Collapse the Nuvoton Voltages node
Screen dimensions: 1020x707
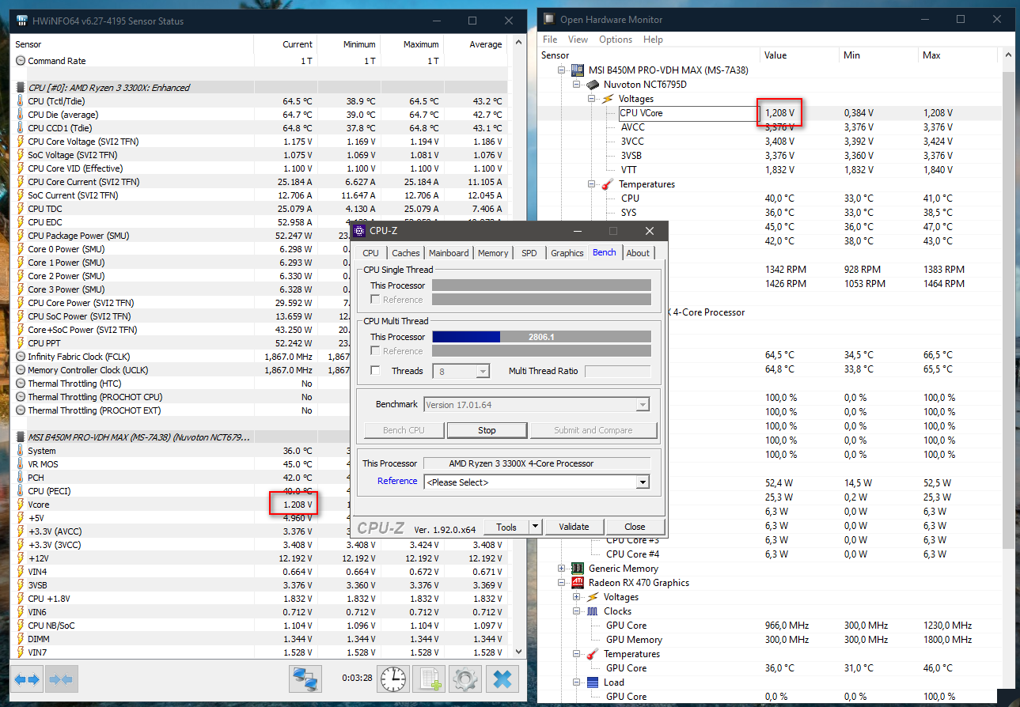[x=591, y=99]
